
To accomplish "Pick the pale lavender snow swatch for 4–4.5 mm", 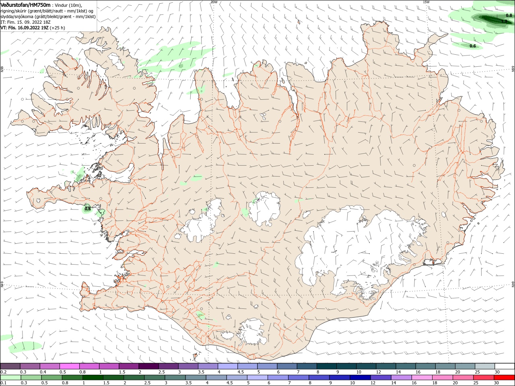I will pos(228,366).
